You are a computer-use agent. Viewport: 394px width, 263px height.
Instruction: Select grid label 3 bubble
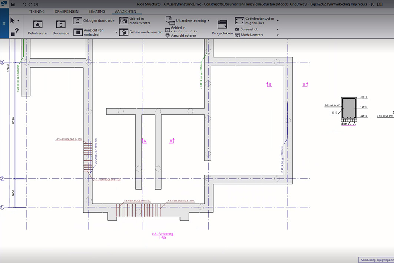[2, 62]
